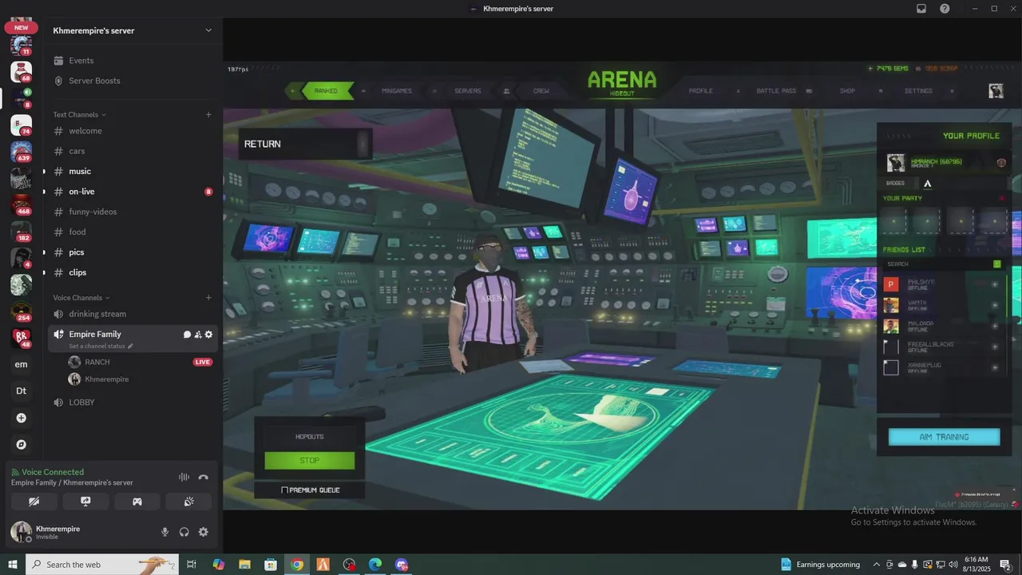Viewport: 1022px width, 575px height.
Task: Select the SERVERS tab in Arena
Action: click(468, 91)
